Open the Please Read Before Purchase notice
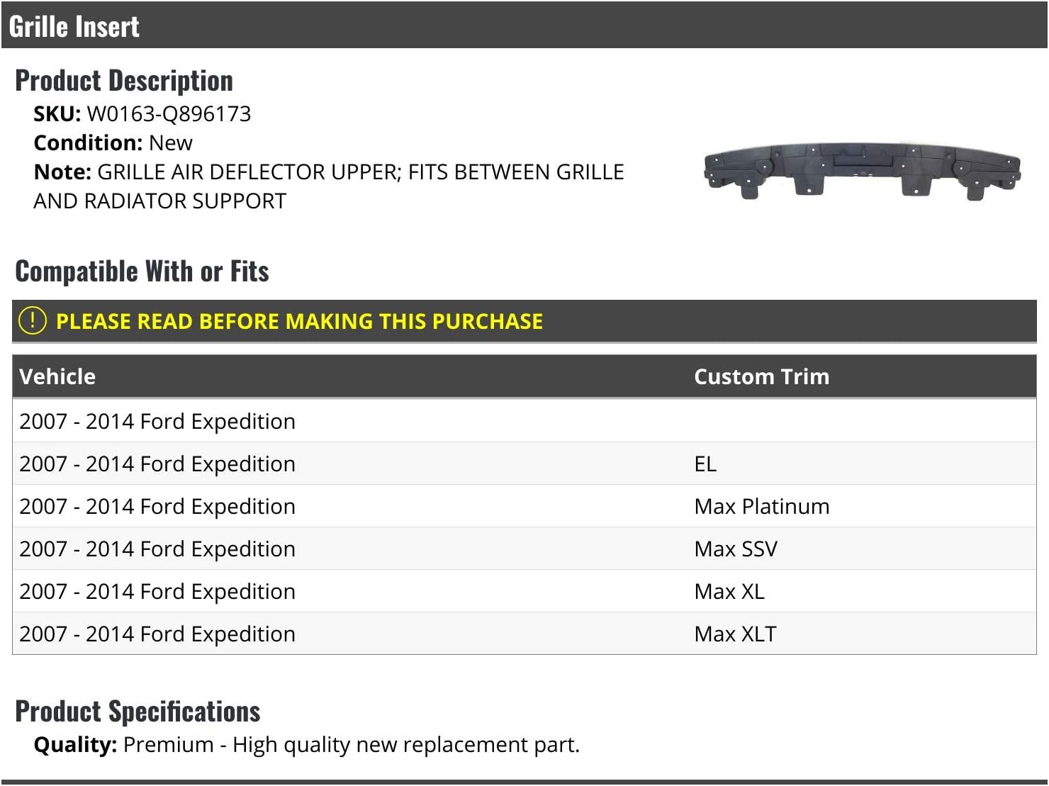 [x=299, y=321]
